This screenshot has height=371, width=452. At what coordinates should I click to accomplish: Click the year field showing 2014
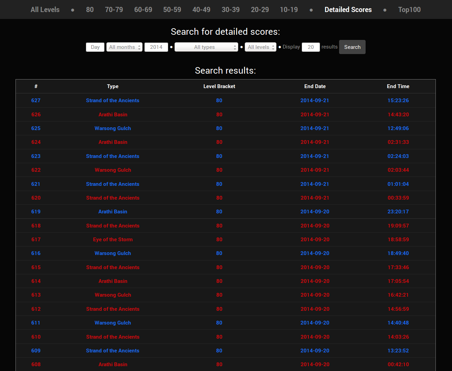[156, 47]
